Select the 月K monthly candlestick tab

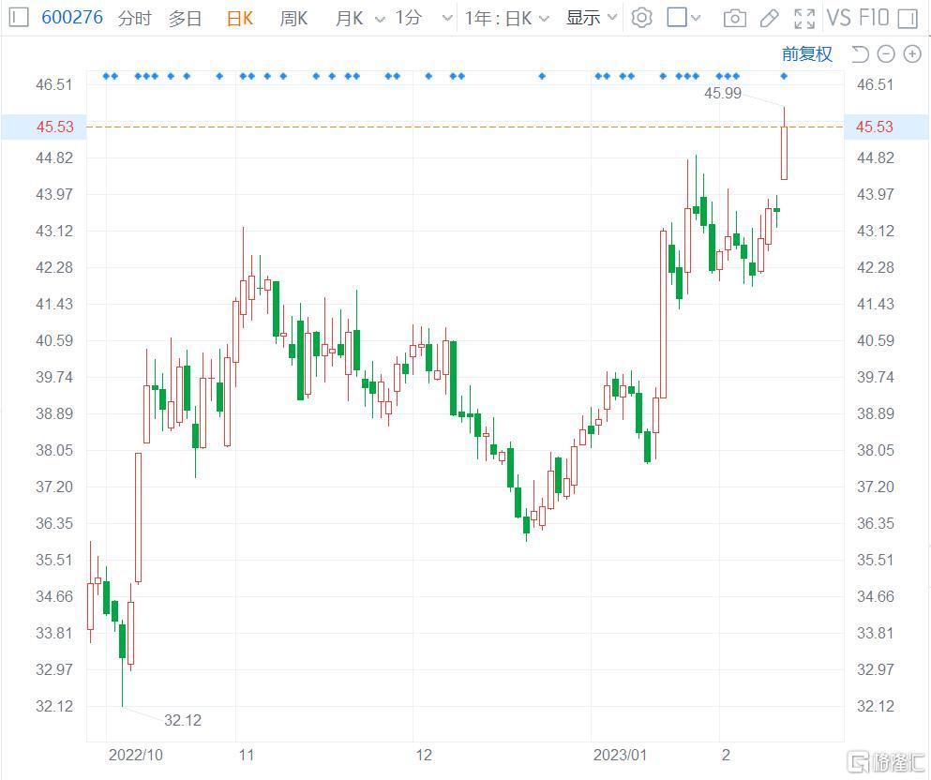(x=349, y=19)
